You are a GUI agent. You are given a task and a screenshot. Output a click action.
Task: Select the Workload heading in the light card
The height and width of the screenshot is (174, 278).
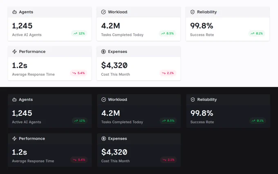click(x=118, y=12)
